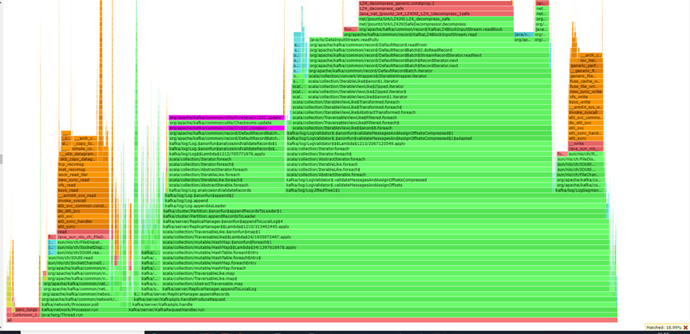Click common/utils/Checksums.update frame
The width and height of the screenshot is (690, 334).
(227, 123)
